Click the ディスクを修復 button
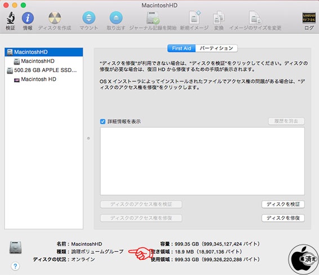319x275 pixels. click(x=283, y=218)
